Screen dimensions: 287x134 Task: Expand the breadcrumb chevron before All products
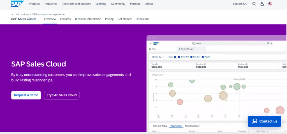12,14
